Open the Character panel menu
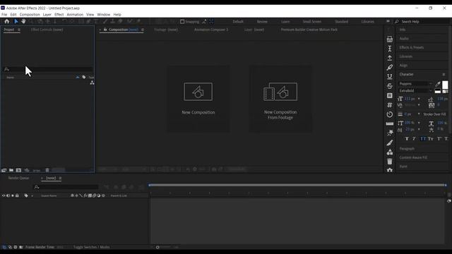Screen dimensions: 452x254 [x=444, y=74]
